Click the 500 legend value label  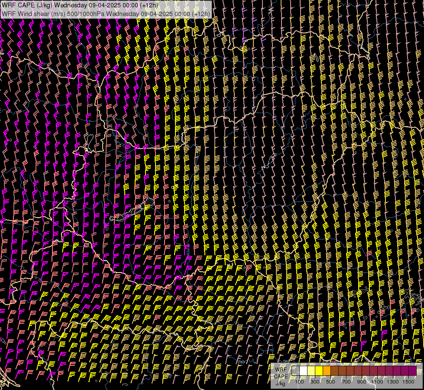point(330,382)
